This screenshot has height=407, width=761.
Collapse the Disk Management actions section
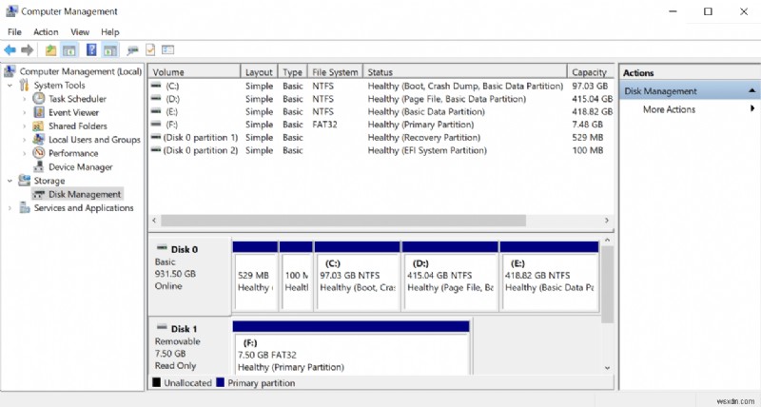[751, 90]
